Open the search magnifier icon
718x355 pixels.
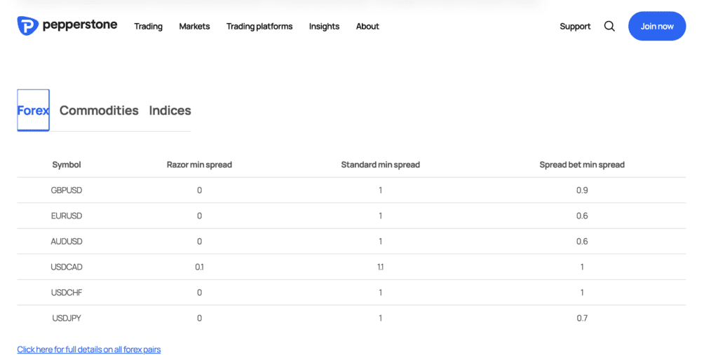click(609, 26)
